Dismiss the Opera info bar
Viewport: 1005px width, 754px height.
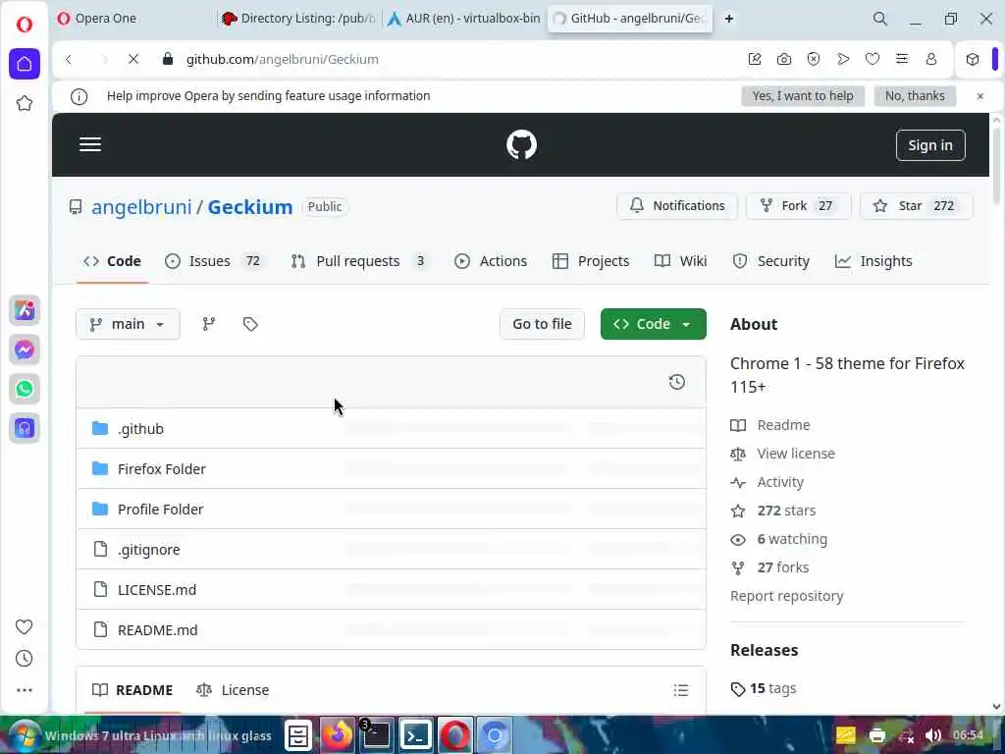(980, 96)
